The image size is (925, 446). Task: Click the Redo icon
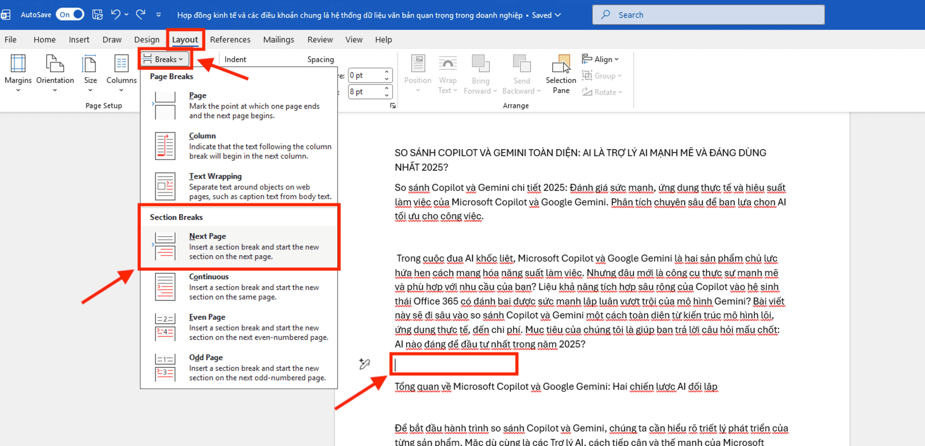pyautogui.click(x=140, y=14)
